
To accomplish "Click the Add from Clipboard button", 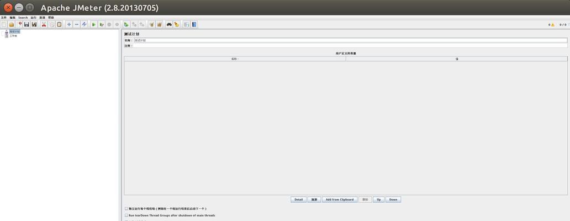I will tap(340, 199).
